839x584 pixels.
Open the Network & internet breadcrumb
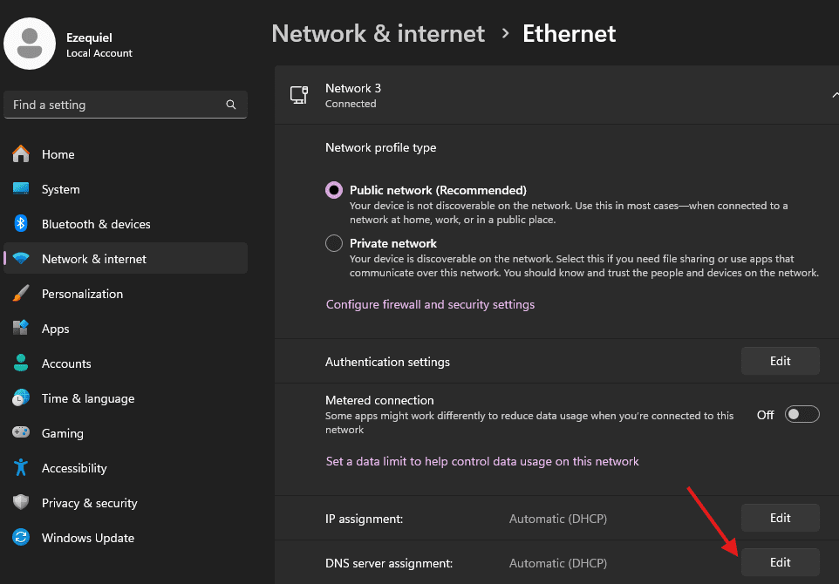pos(378,33)
